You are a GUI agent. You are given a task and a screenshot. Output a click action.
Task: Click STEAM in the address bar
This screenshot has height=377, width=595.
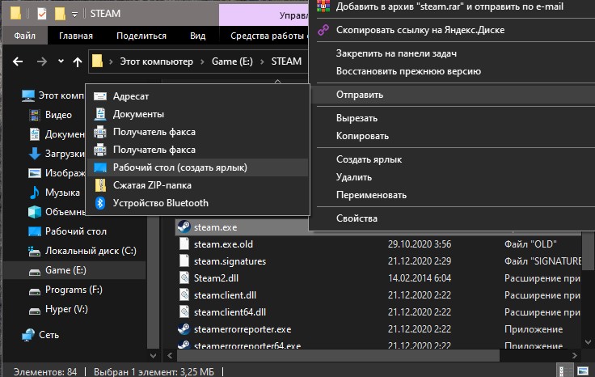pos(286,61)
